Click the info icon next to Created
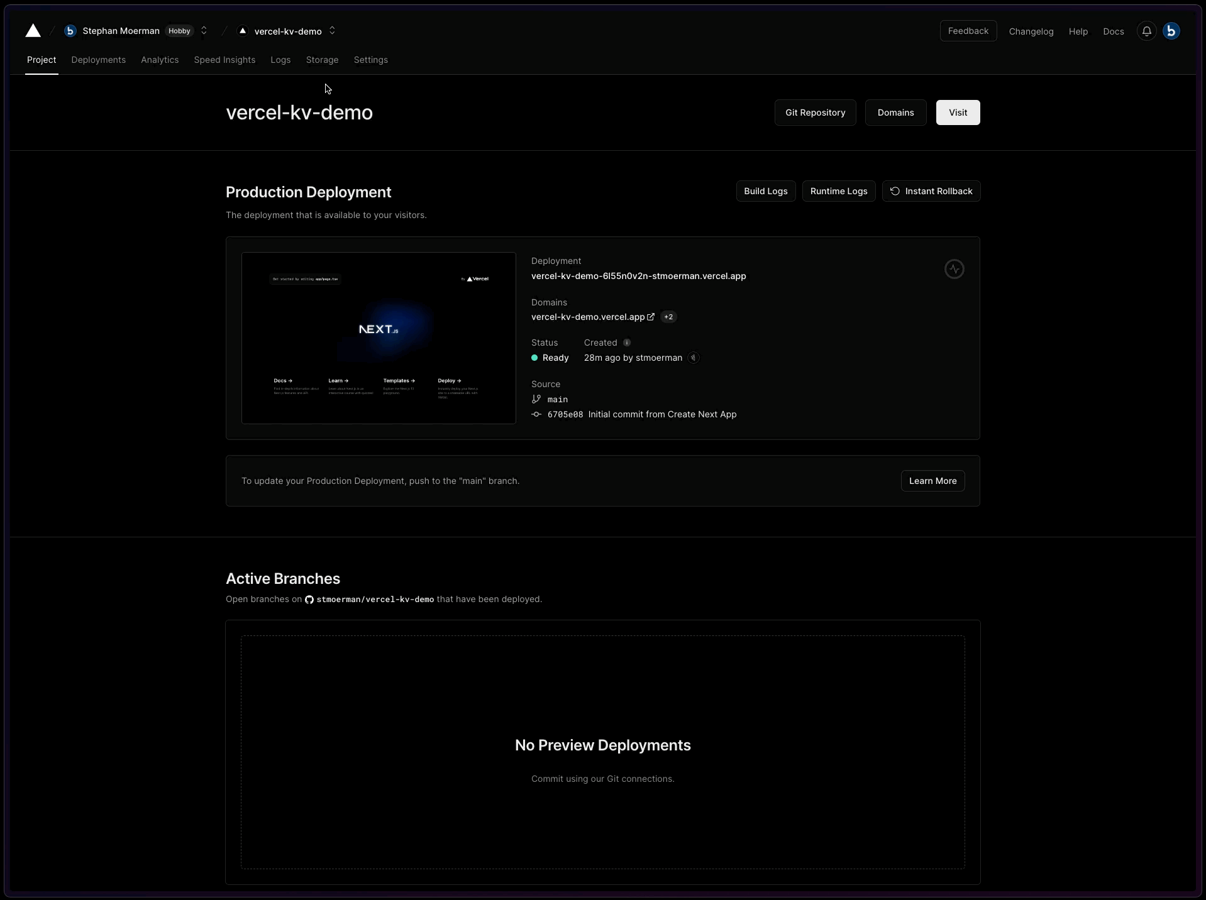This screenshot has width=1206, height=900. coord(626,343)
